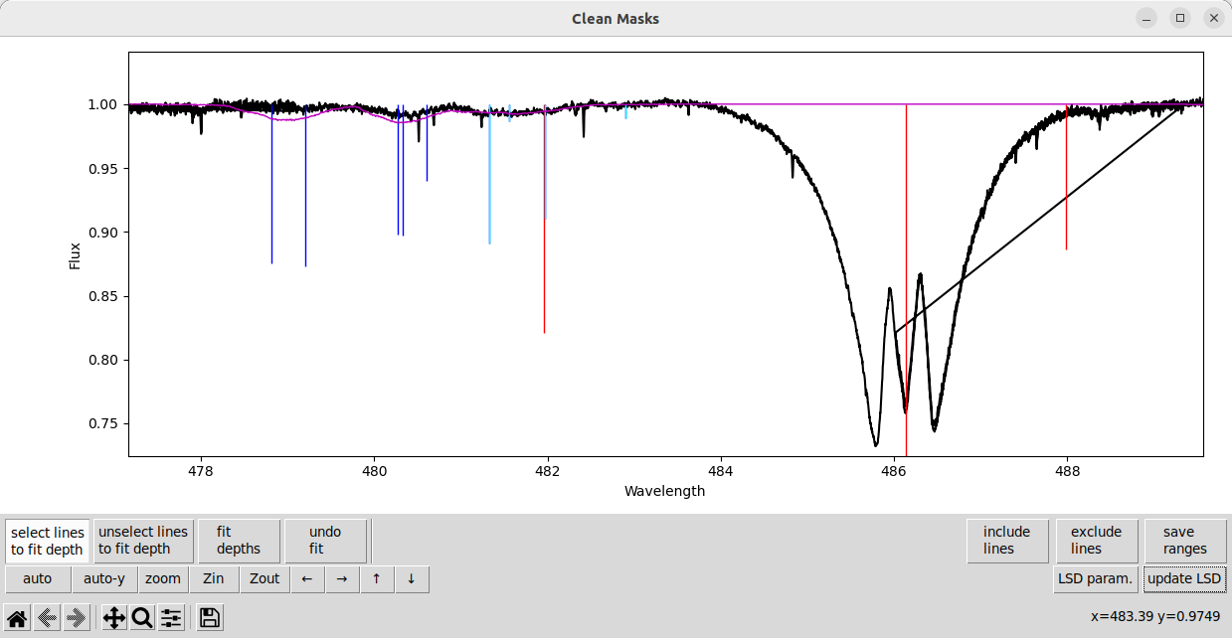Activate the zoom-to-rectangle magnifier tool

click(142, 618)
